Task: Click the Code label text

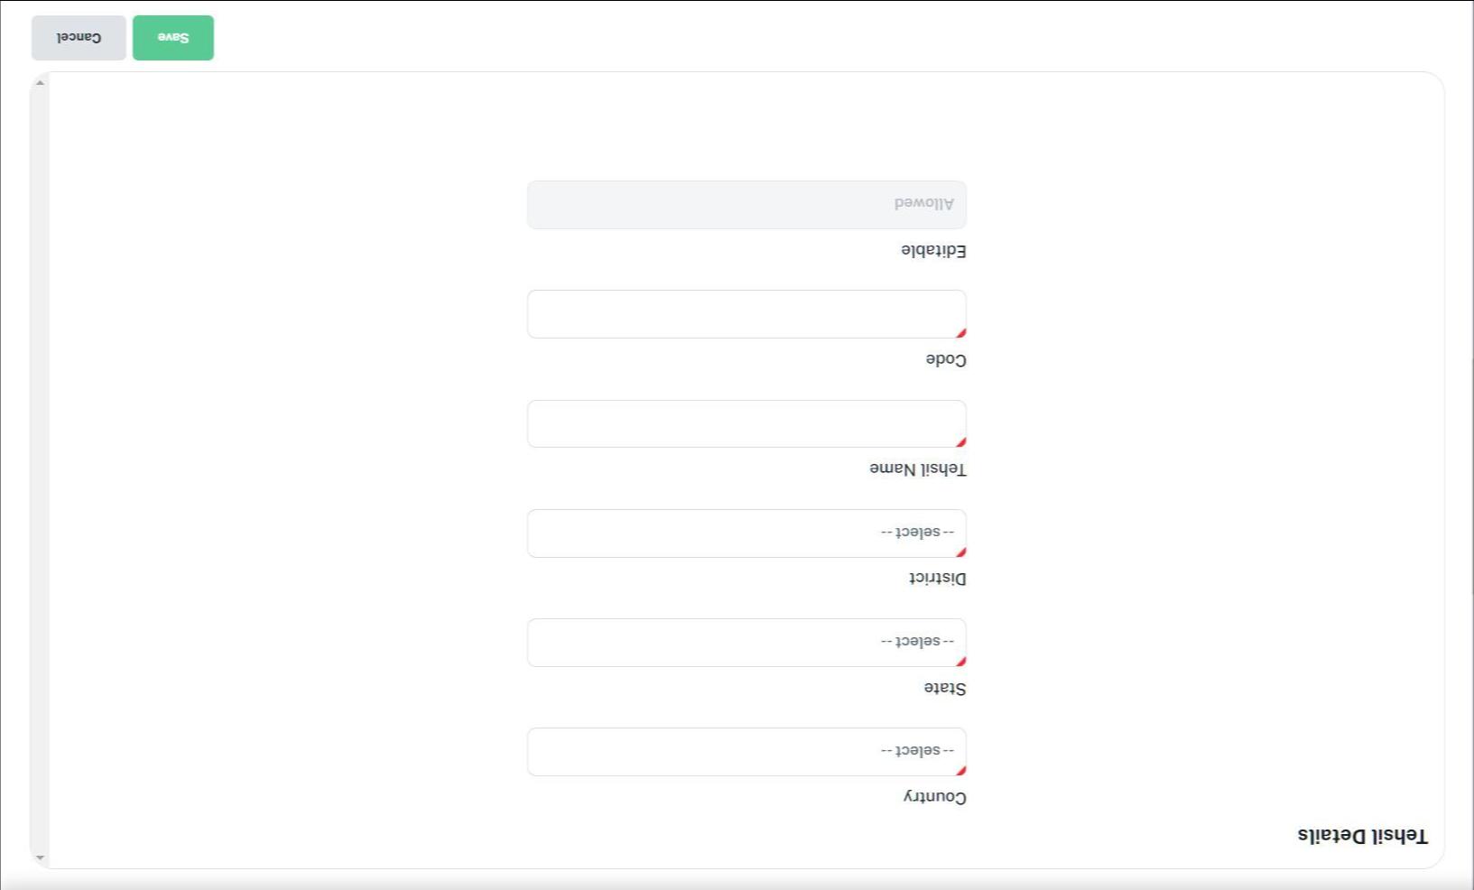Action: pos(946,359)
